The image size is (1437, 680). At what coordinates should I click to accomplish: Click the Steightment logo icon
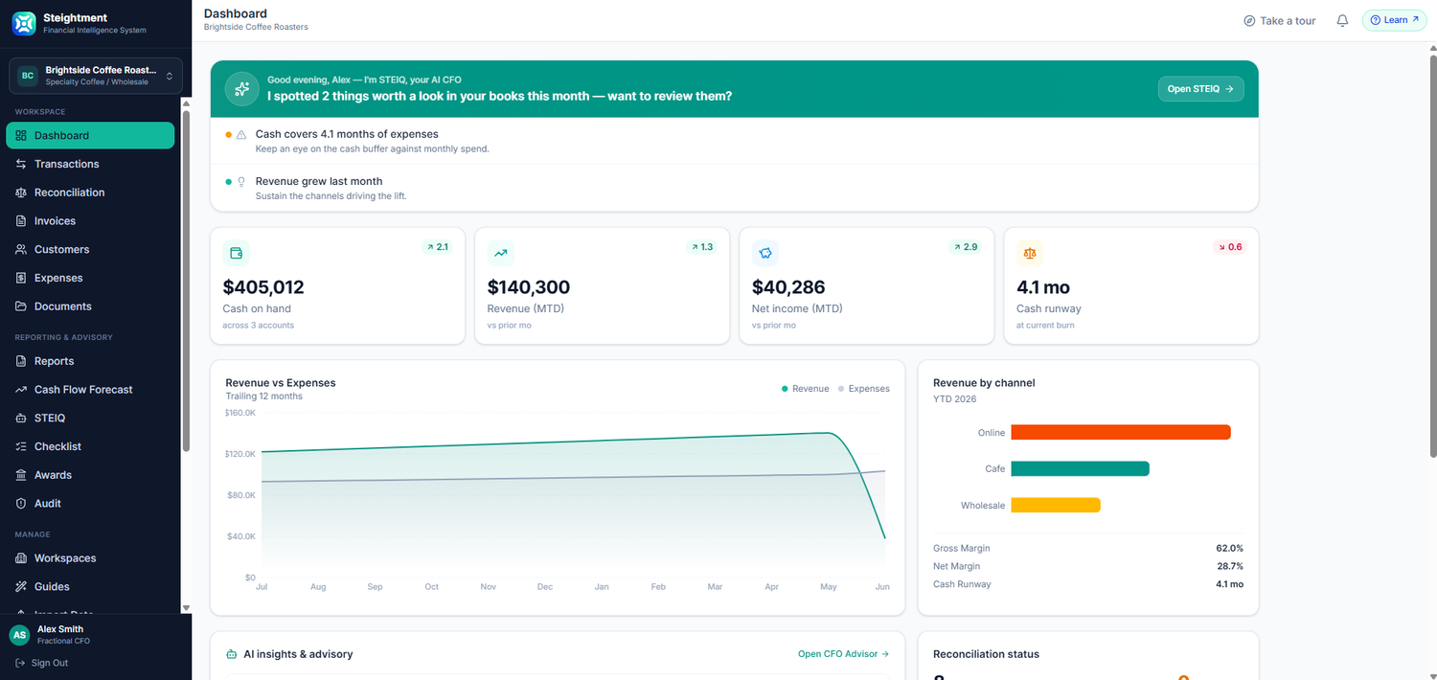[23, 23]
